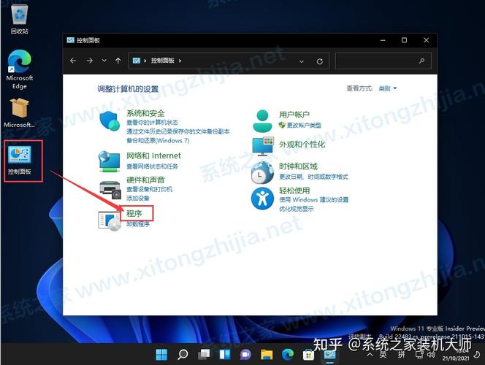The image size is (485, 365).
Task: Open 更改帐户类型 link
Action: click(304, 125)
